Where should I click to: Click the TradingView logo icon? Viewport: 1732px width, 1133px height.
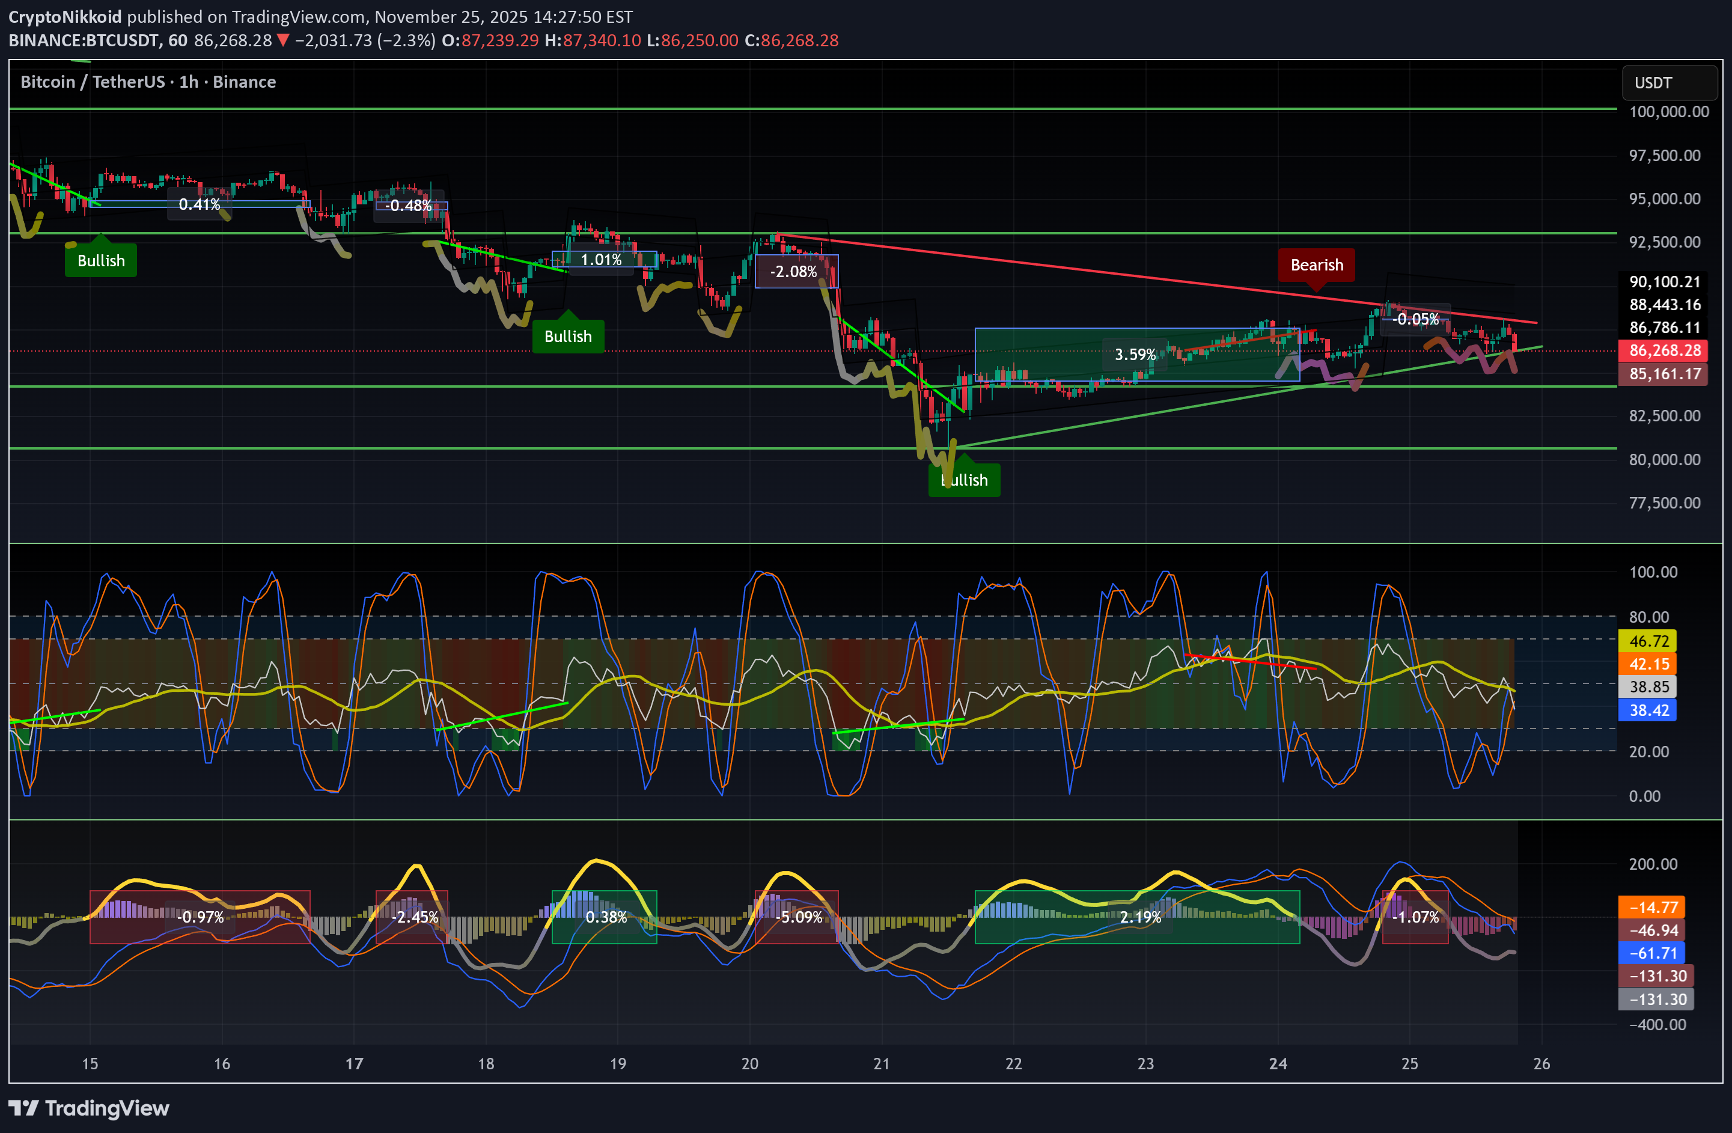(23, 1108)
